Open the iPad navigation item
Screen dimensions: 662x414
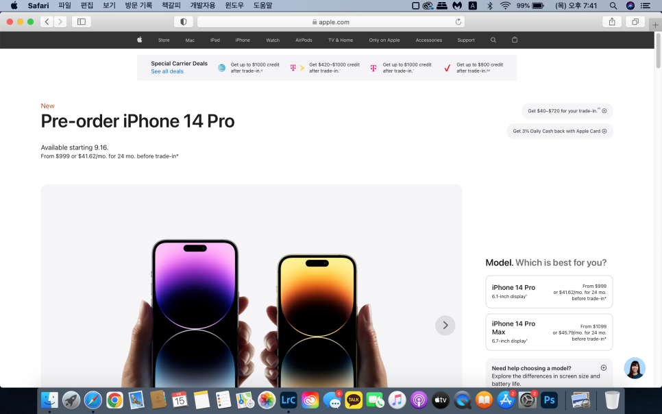(x=215, y=40)
